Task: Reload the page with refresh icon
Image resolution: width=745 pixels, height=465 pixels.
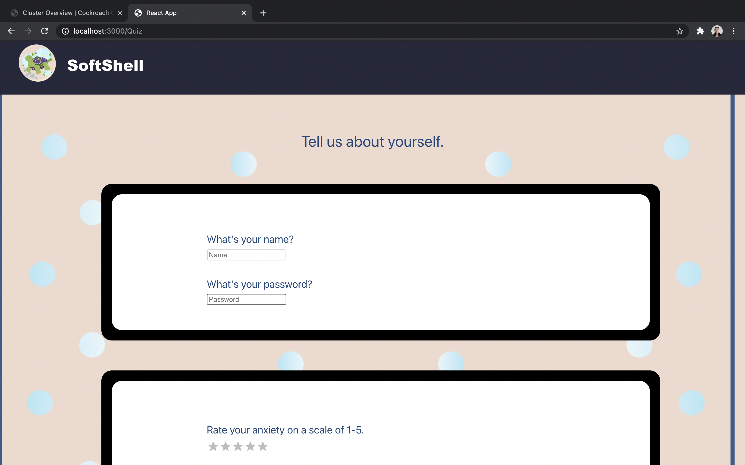Action: pos(45,31)
